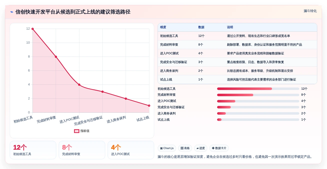This screenshot has width=327, height=169.
Task: Click the description 重点检查权限、日志、数据导入和异常恢复
Action: point(256,62)
